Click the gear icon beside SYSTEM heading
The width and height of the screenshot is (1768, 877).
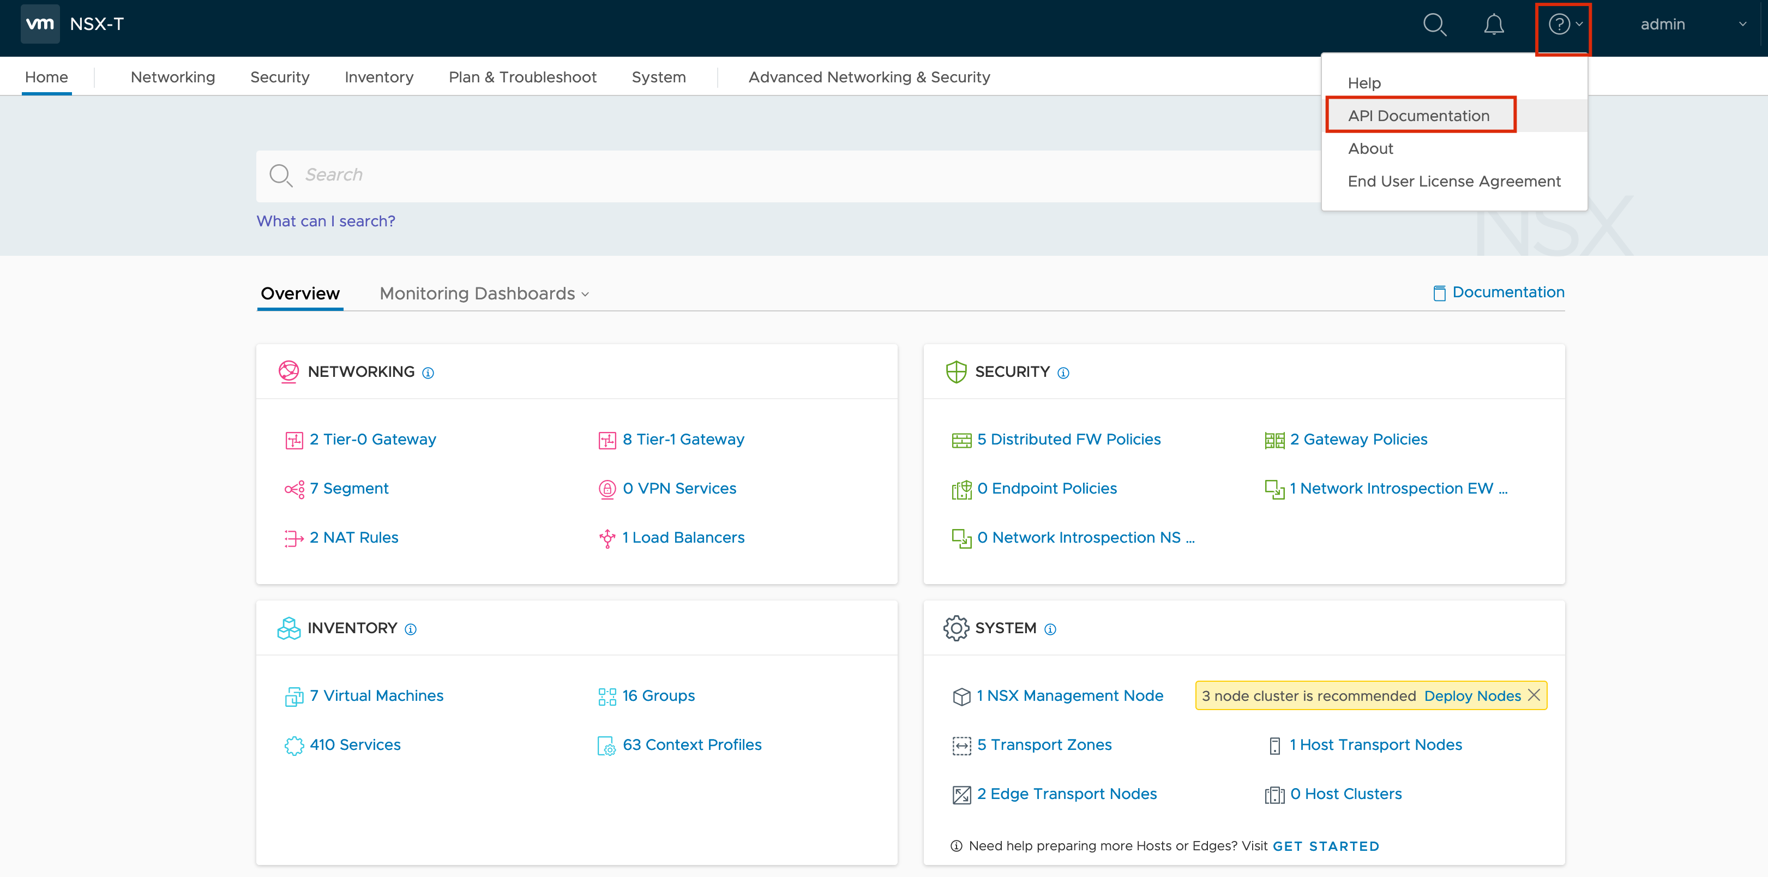[956, 628]
